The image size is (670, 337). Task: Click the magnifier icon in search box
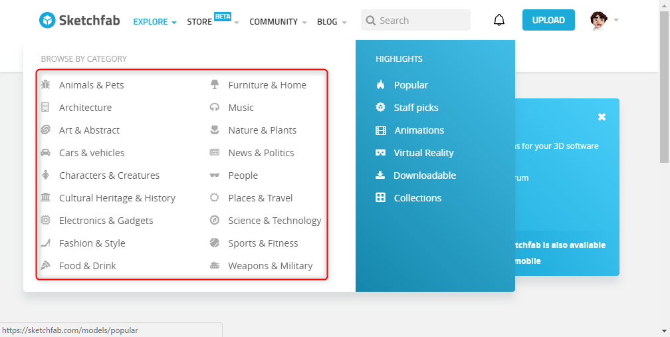coord(371,21)
